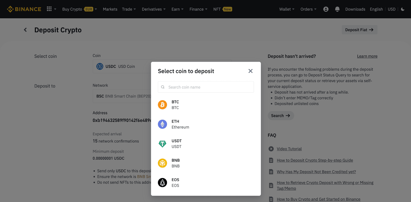The height and width of the screenshot is (202, 411).
Task: Expand the Trade menu dropdown
Action: (129, 9)
